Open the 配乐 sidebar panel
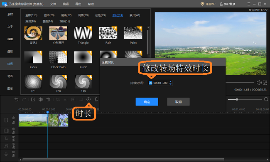 (x=10, y=88)
